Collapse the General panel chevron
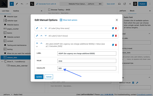The image size is (153, 96). 149,34
